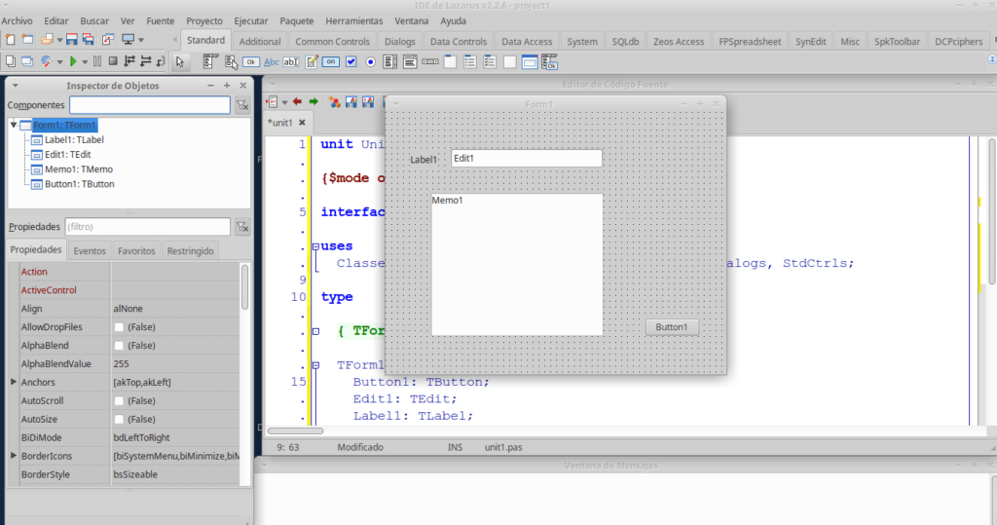Switch to Common Controls component tab
The image size is (997, 525).
click(332, 41)
